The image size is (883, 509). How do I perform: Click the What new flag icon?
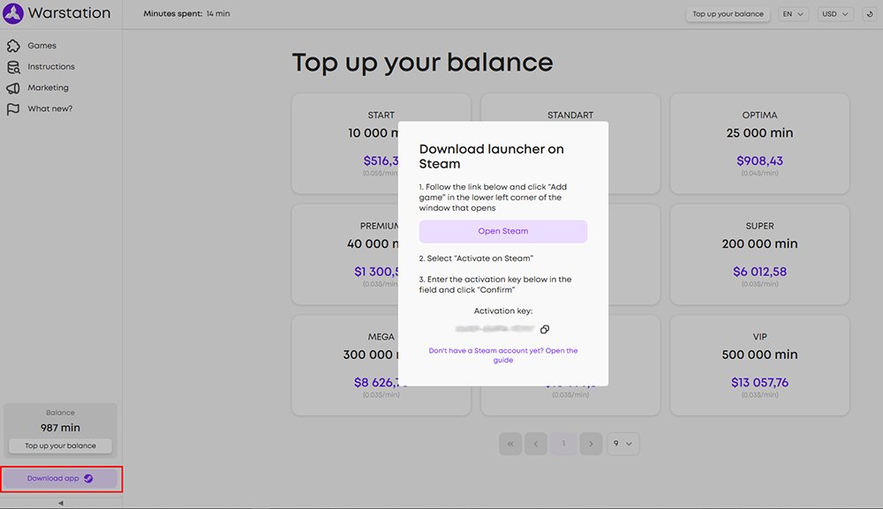tap(13, 109)
